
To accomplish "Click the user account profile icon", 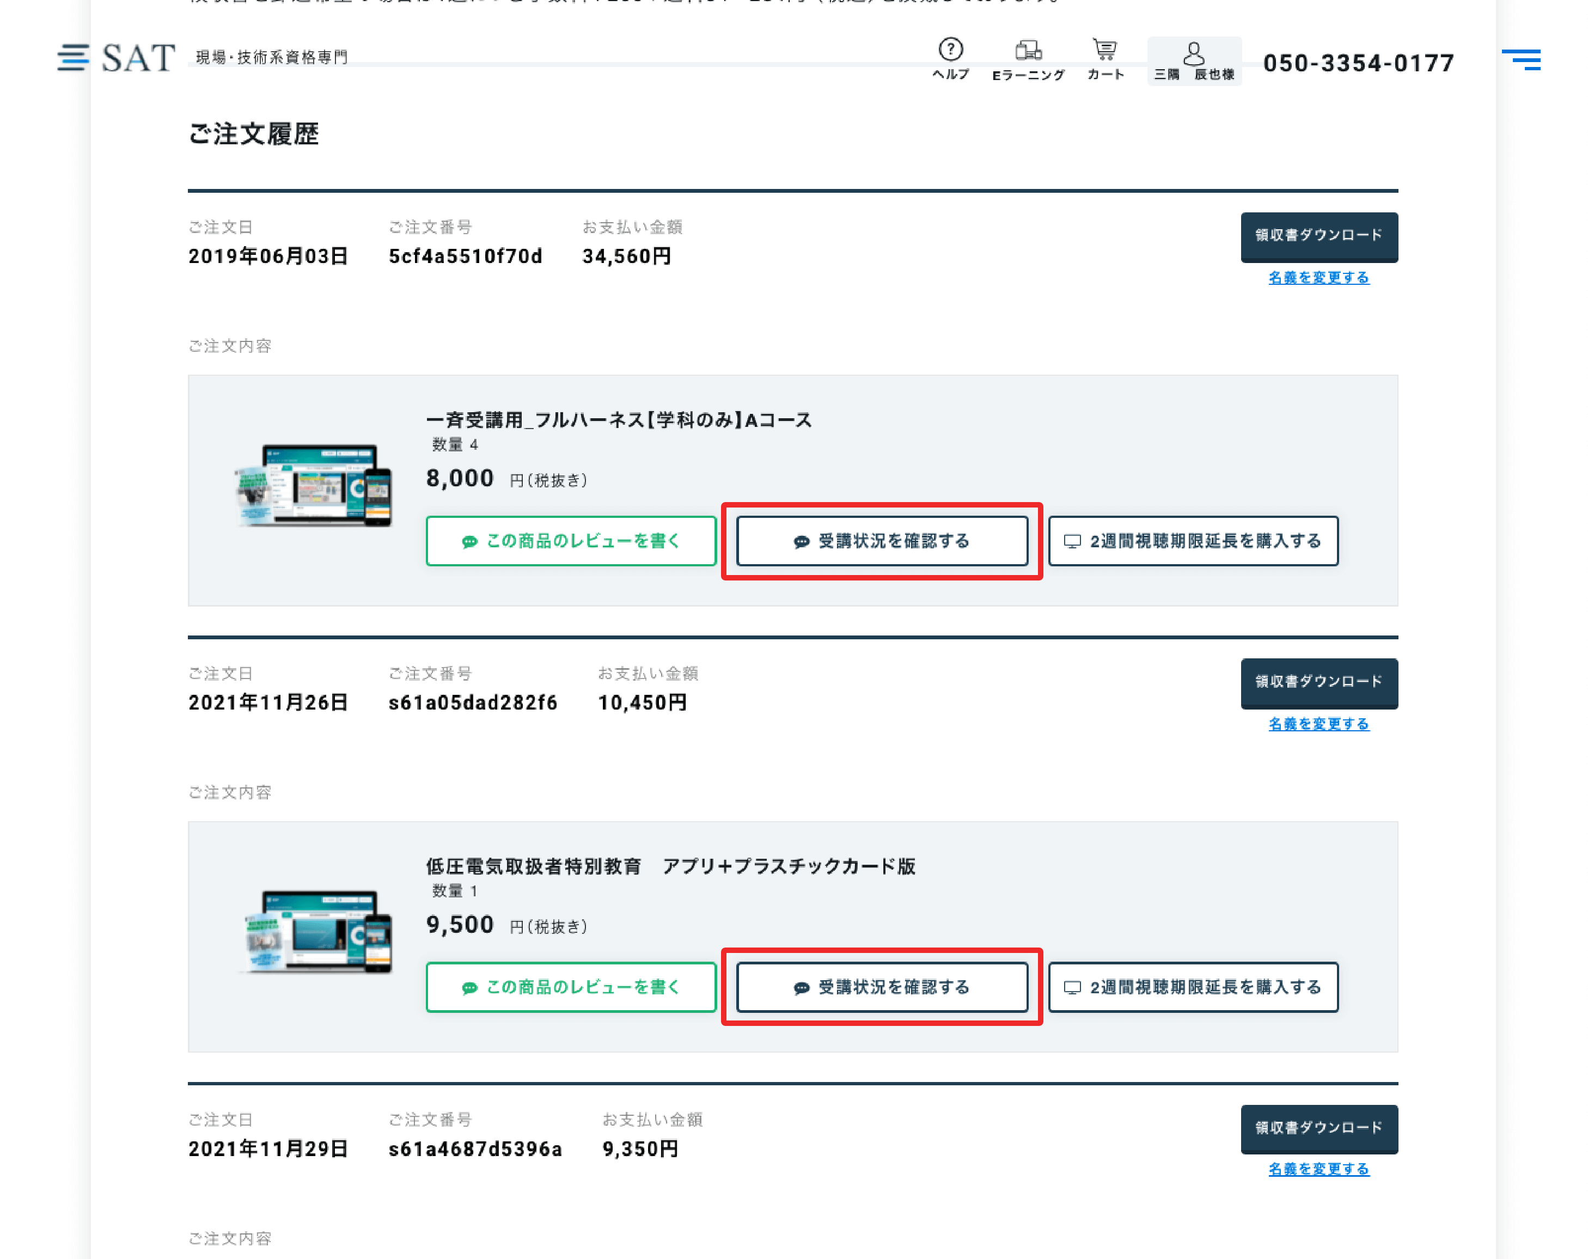I will [x=1193, y=54].
